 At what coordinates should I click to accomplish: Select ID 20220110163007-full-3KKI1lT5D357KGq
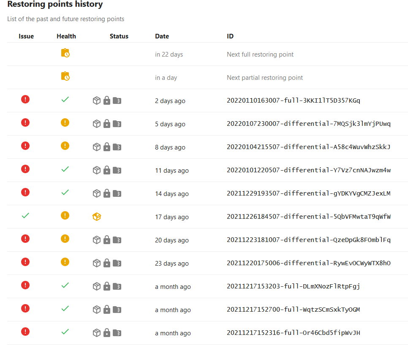[x=294, y=101]
